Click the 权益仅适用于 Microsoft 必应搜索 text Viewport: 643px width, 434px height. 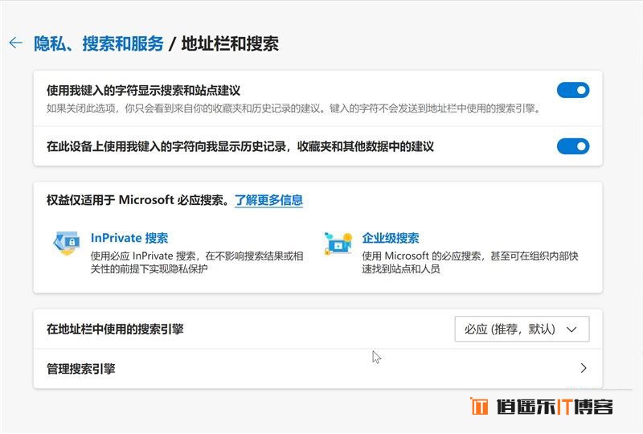(x=137, y=200)
